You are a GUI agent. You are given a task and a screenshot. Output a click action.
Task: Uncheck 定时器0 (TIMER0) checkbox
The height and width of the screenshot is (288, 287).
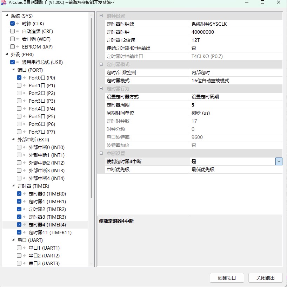[19, 194]
